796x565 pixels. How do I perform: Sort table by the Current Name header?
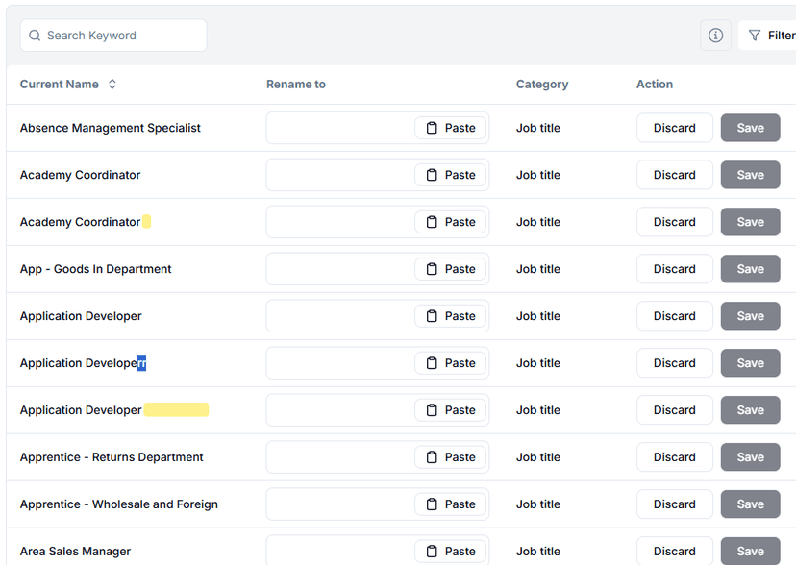58,84
